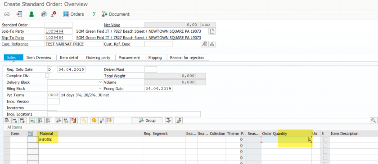The height and width of the screenshot is (164, 378).
Task: Click the deselect all items icon
Action: [48, 120]
